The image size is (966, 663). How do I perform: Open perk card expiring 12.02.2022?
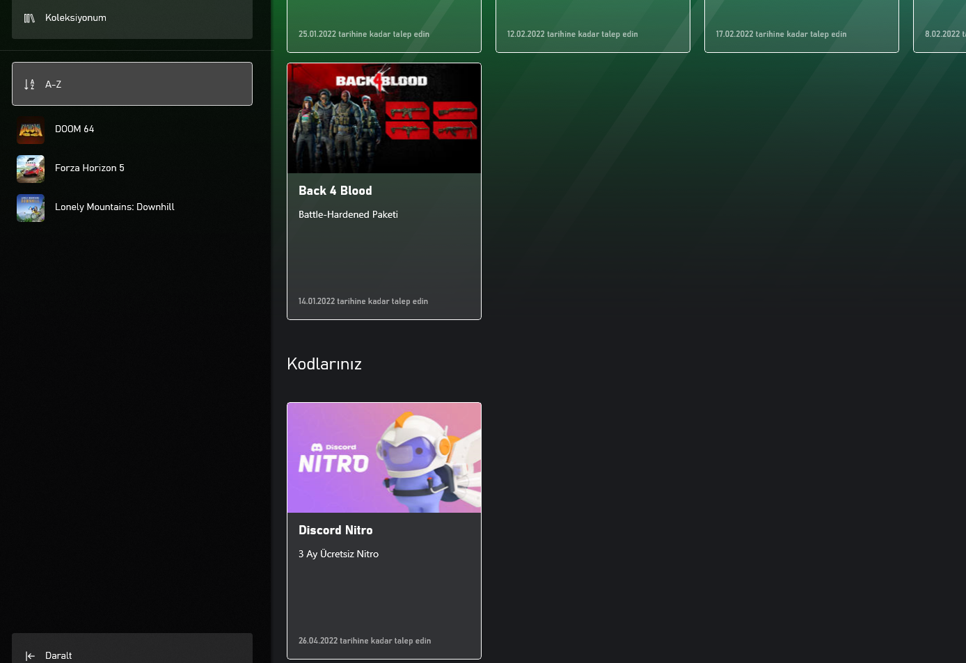click(593, 26)
